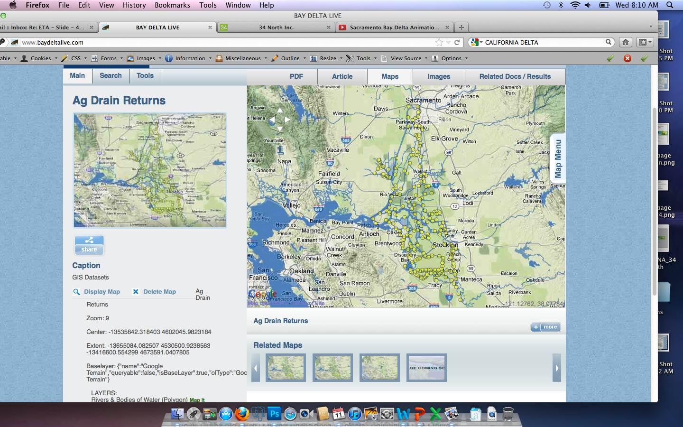Click the Wi-Fi status icon in menu bar

pyautogui.click(x=575, y=5)
